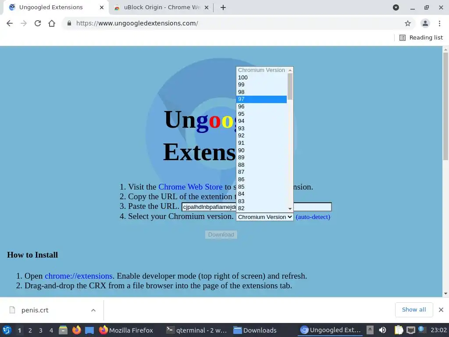Image resolution: width=449 pixels, height=337 pixels.
Task: Click the page vertical scrollbar thumb
Action: pos(445,107)
